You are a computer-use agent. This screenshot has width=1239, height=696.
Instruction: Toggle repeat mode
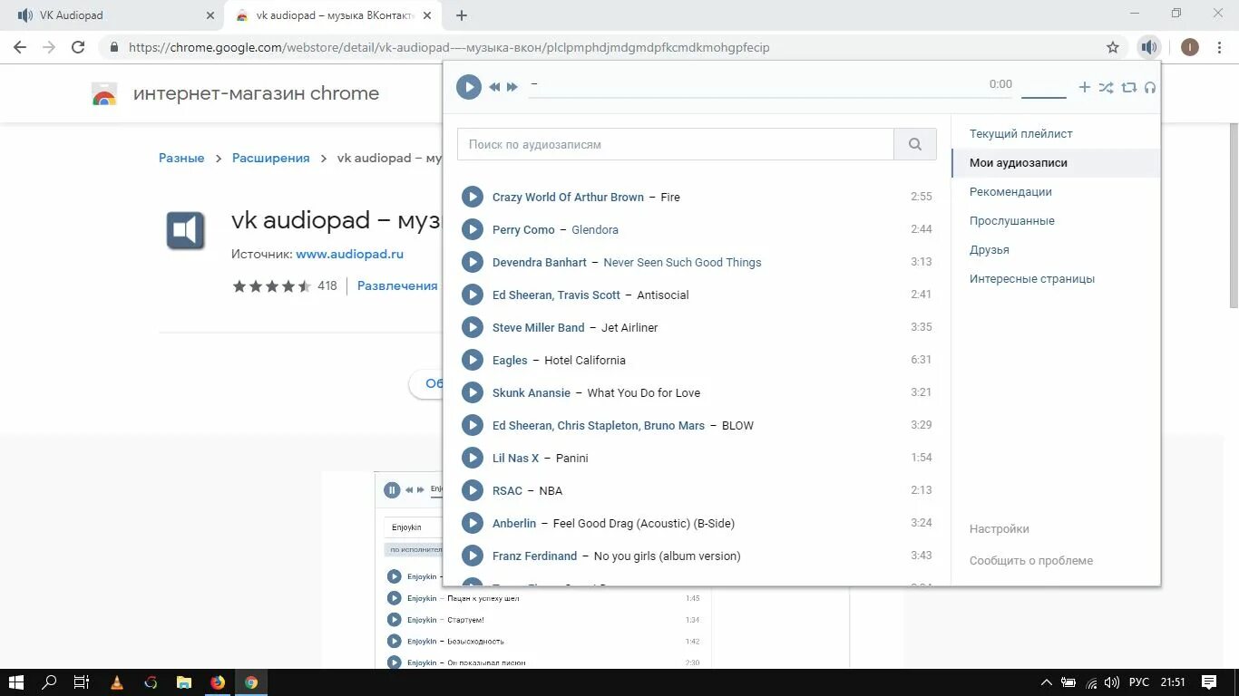coord(1128,87)
